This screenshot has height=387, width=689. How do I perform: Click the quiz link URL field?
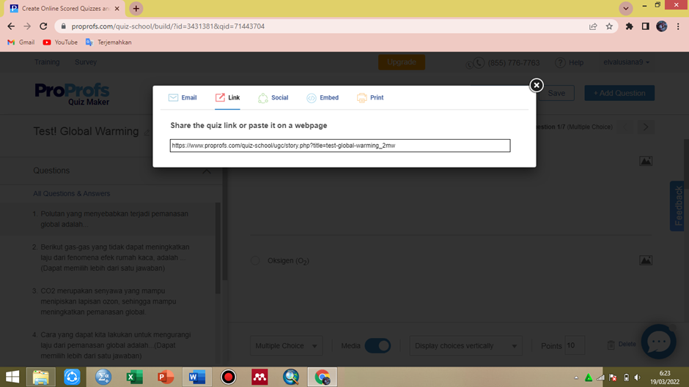339,146
